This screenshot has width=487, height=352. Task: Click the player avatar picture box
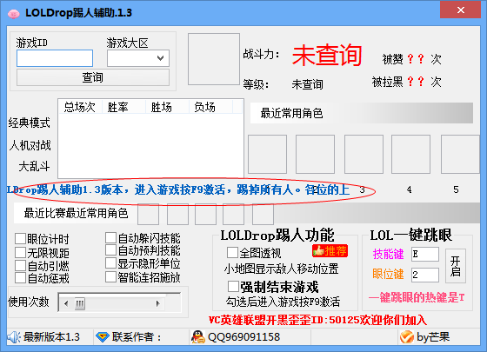(x=214, y=59)
